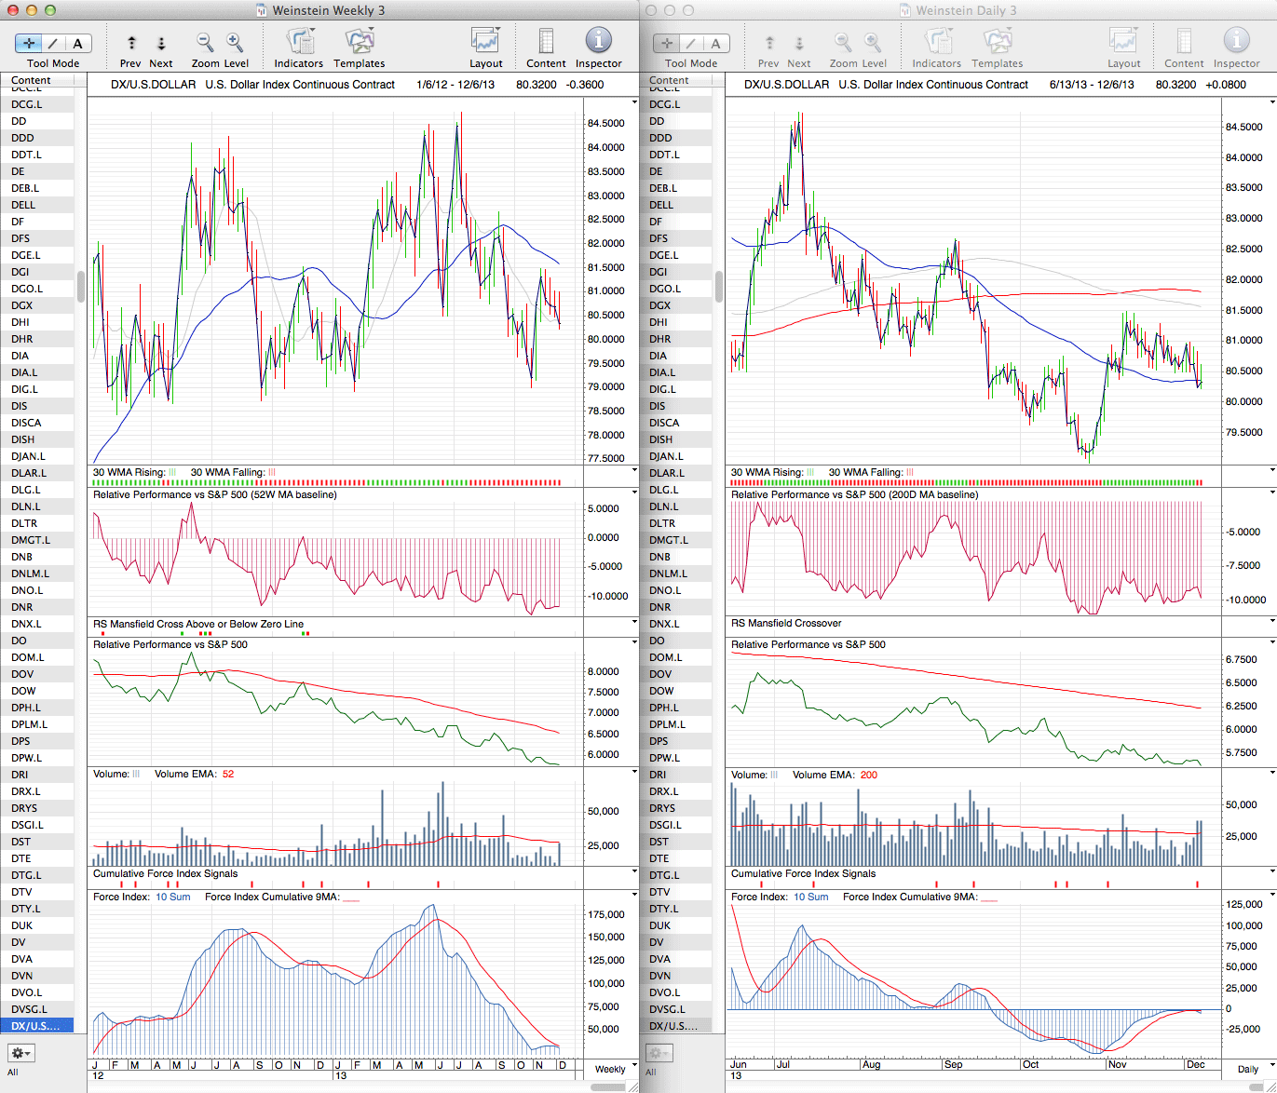This screenshot has height=1093, width=1277.
Task: Zoom in using plus magnifier in Weekly toolbar
Action: click(x=235, y=42)
